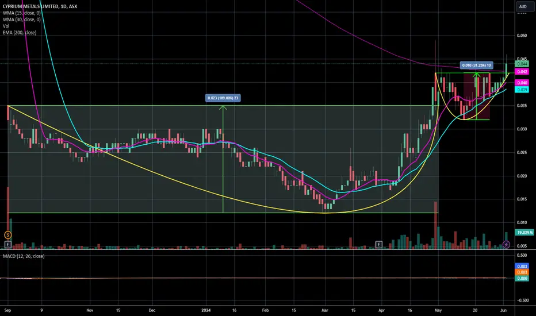Click the green 0.044 current price label
This screenshot has width=536, height=316.
coord(522,64)
